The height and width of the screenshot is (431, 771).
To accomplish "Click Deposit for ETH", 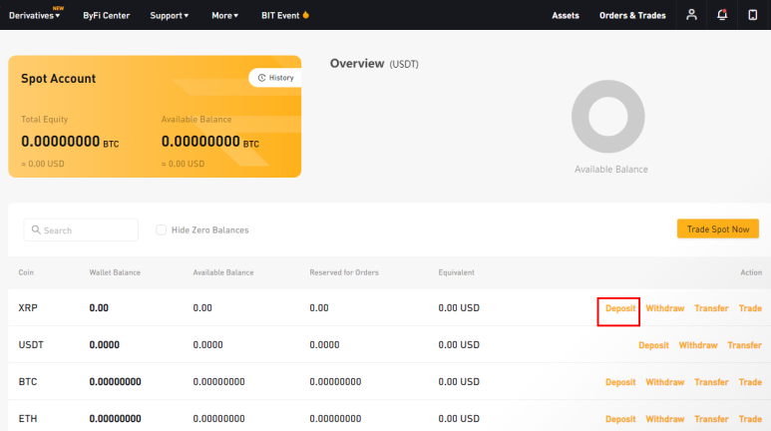I will coord(620,419).
